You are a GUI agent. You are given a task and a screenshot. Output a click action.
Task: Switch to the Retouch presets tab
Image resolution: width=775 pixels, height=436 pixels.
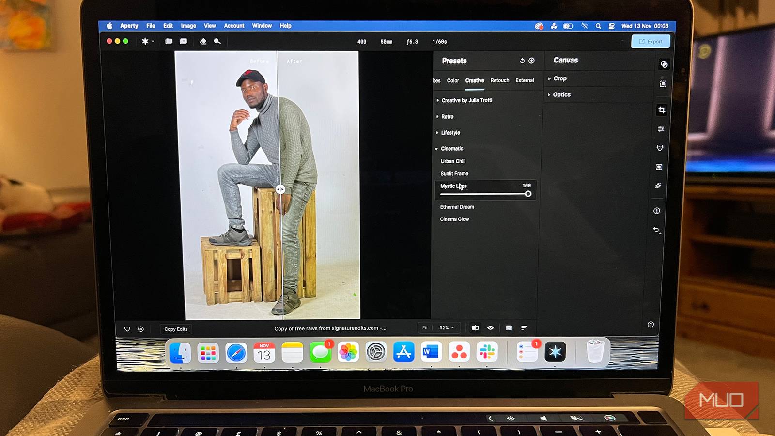499,80
